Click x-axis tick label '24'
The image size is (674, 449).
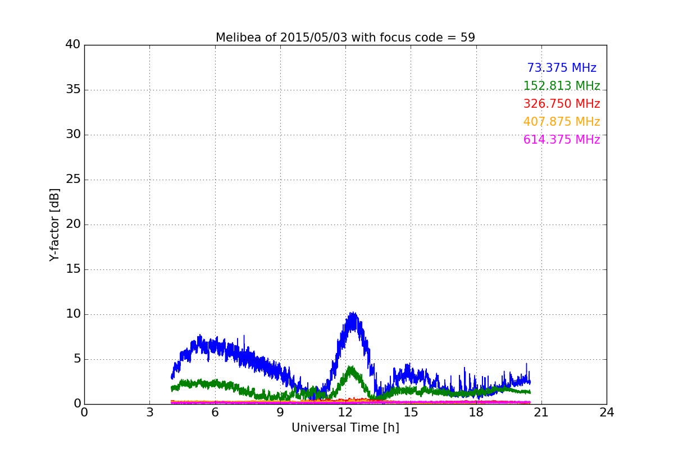pos(607,413)
